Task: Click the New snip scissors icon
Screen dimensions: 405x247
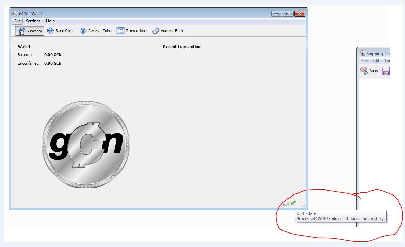Action: coord(364,70)
